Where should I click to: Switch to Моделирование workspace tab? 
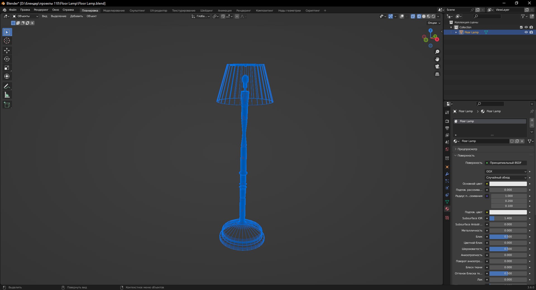click(114, 11)
